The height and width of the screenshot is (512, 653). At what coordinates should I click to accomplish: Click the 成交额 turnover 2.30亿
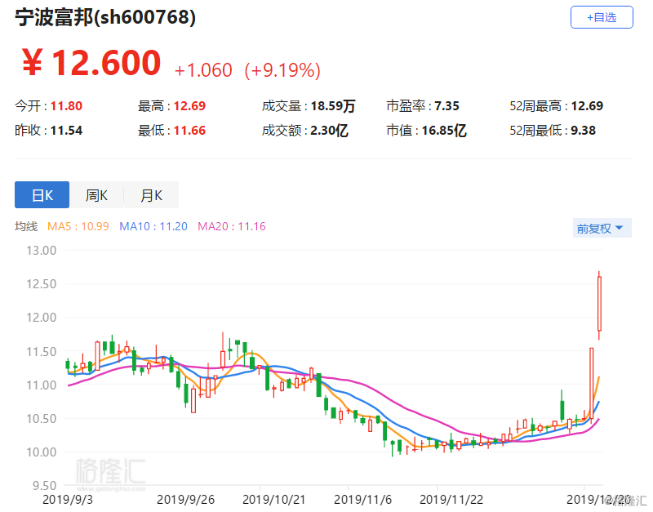pos(329,131)
